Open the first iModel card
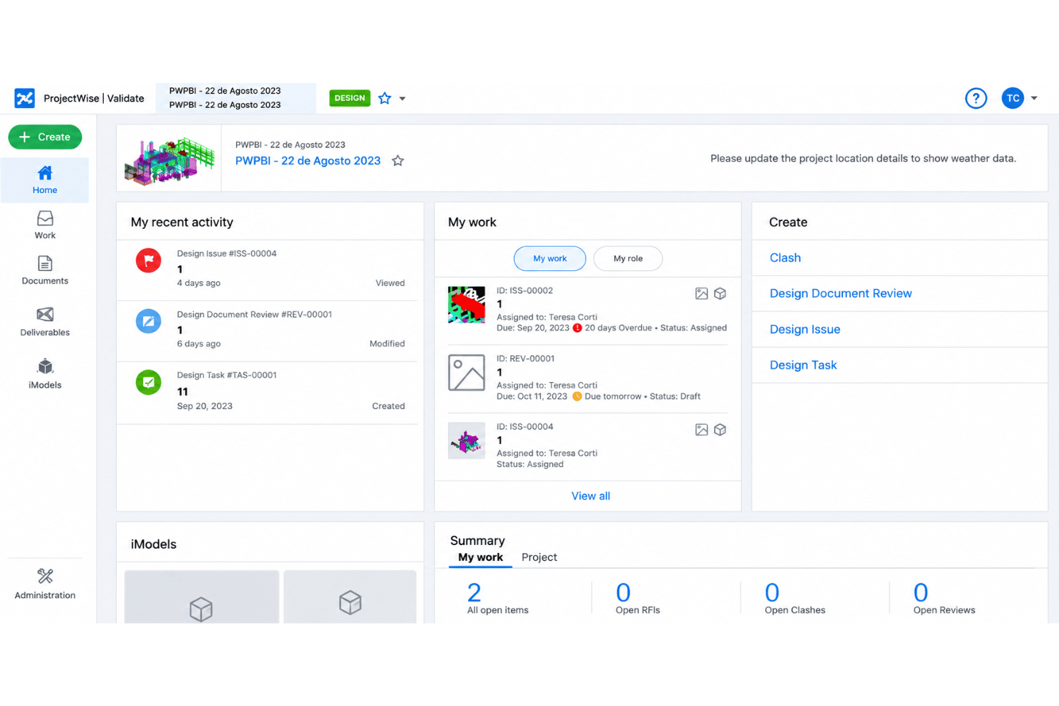Viewport: 1059px width, 706px height. click(x=202, y=597)
